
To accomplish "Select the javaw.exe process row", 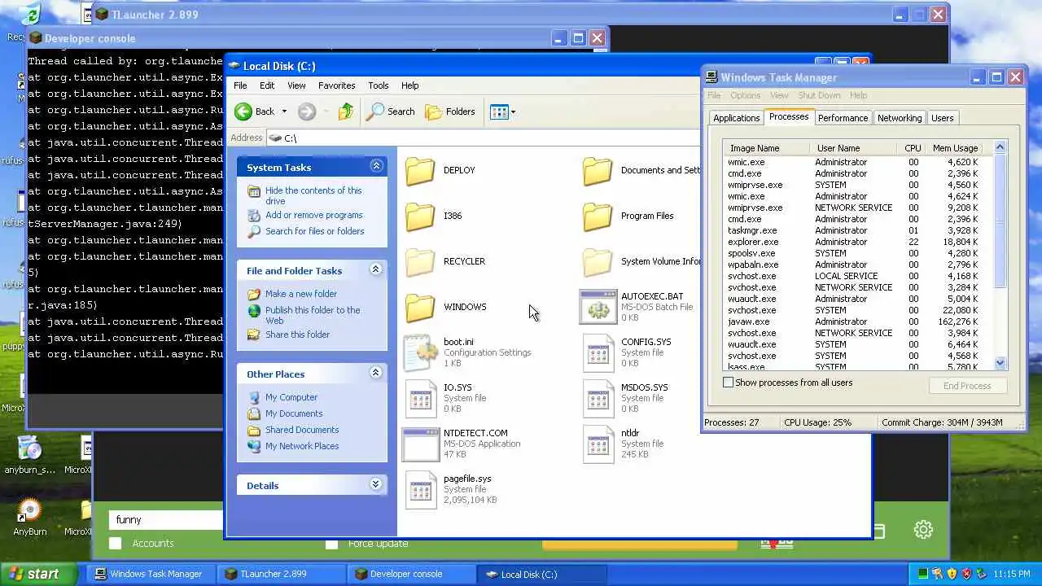I will pos(857,321).
